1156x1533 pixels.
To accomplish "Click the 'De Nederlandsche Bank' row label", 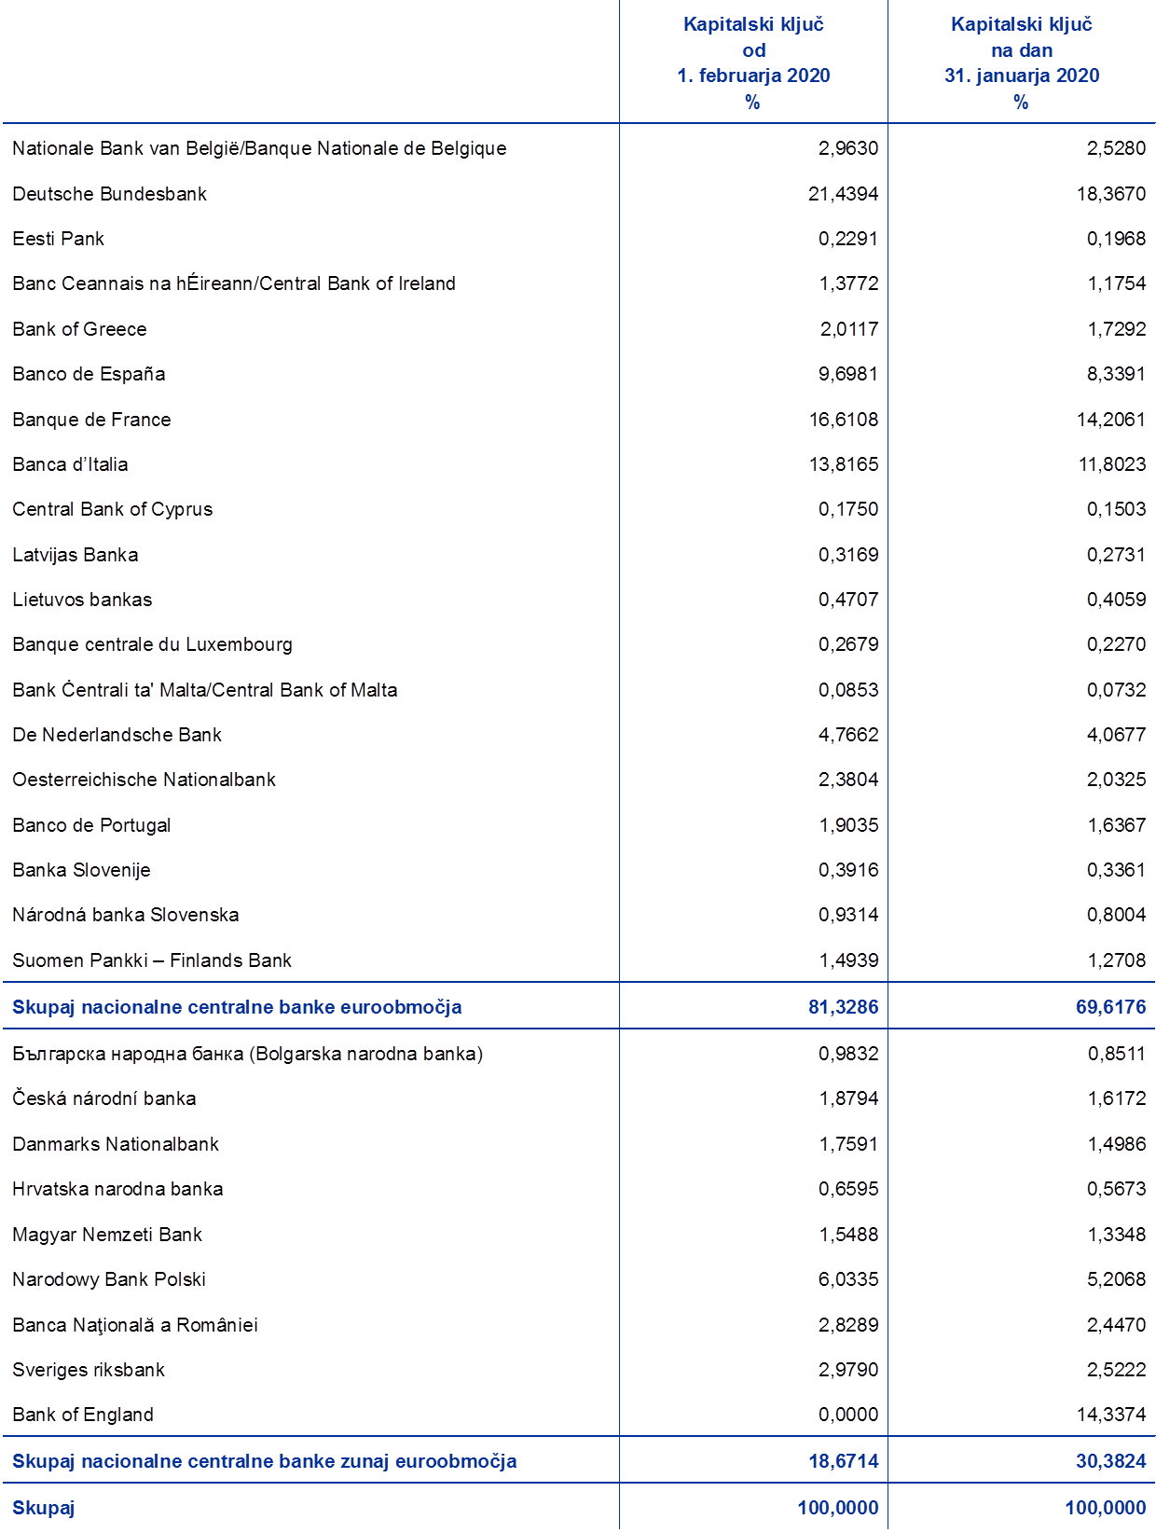I will (x=117, y=735).
